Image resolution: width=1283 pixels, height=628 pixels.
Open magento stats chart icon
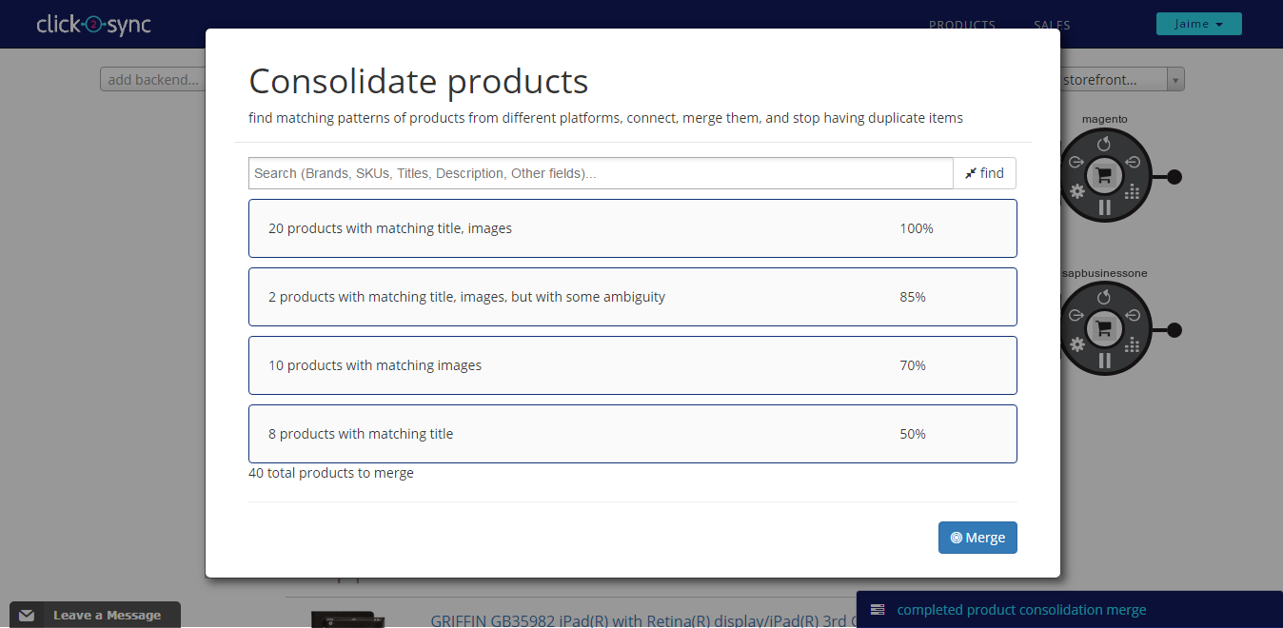(x=1132, y=192)
